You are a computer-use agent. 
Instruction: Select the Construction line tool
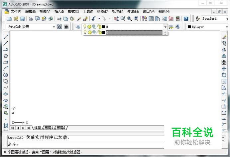[6, 43]
